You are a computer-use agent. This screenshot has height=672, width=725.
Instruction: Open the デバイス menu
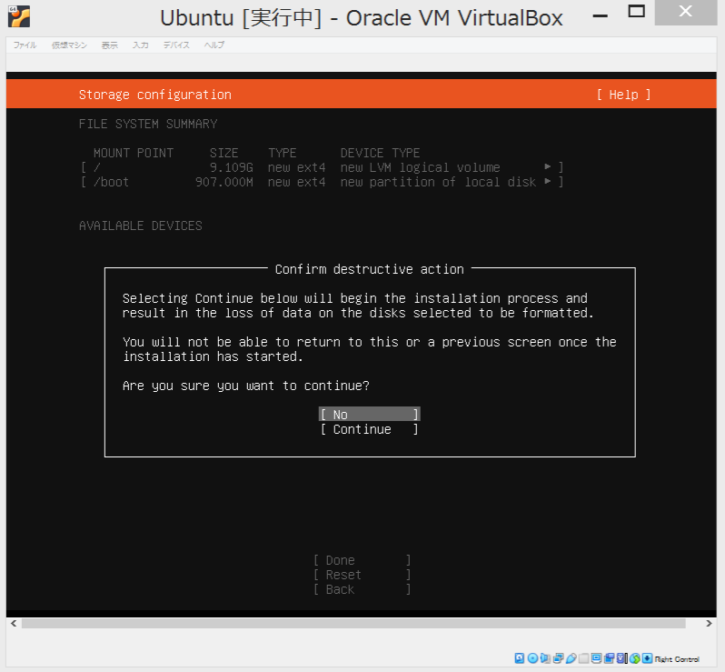point(176,45)
